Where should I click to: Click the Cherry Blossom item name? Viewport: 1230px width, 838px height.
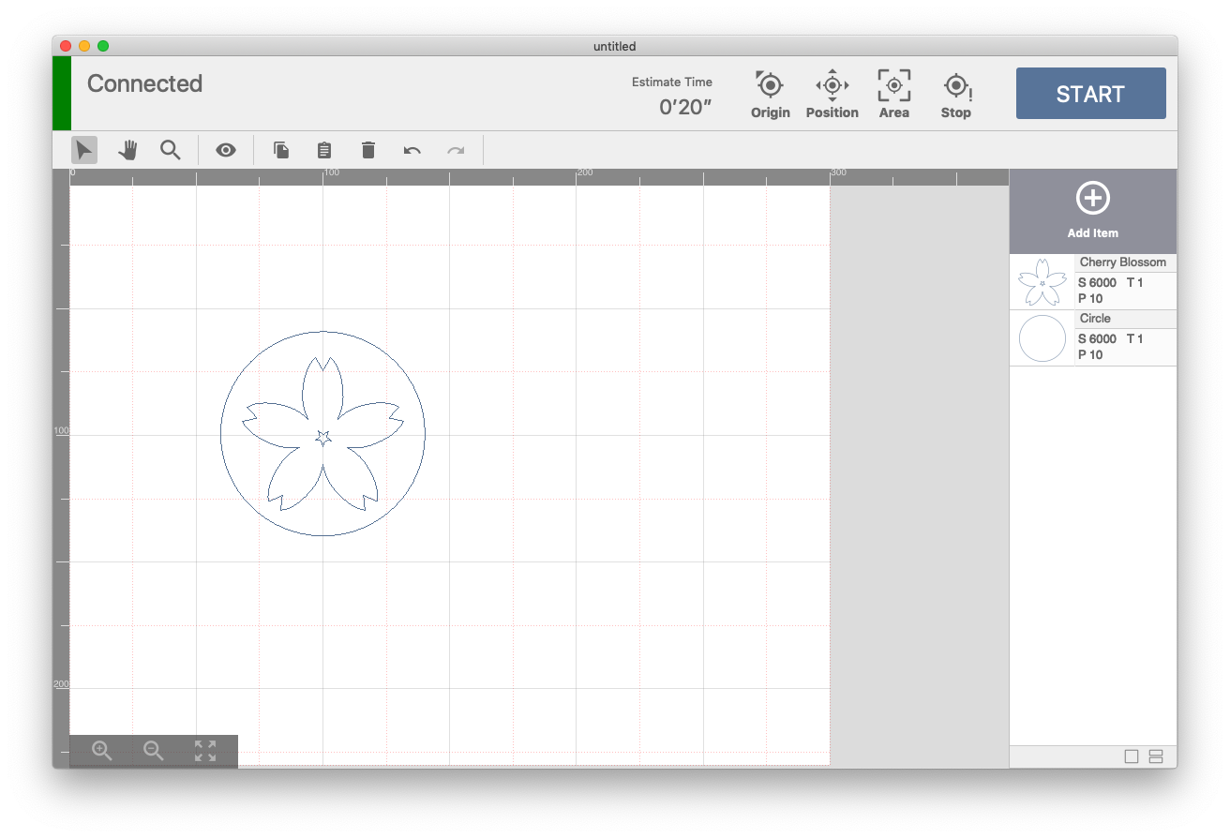pyautogui.click(x=1122, y=262)
